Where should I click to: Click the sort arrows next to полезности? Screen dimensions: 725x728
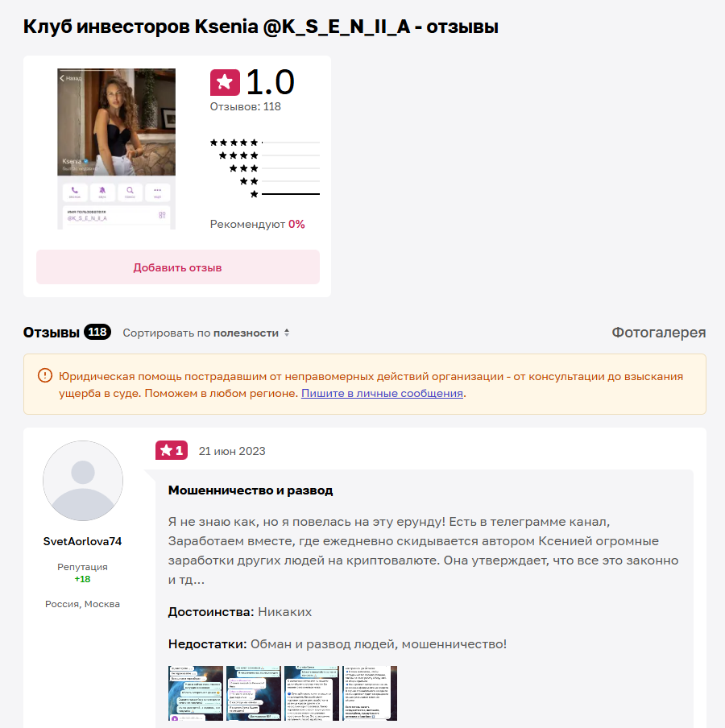(x=287, y=333)
